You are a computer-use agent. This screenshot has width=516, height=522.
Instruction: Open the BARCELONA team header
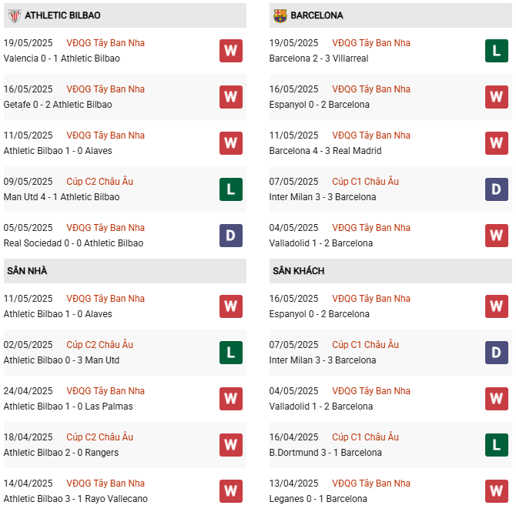[x=317, y=15]
